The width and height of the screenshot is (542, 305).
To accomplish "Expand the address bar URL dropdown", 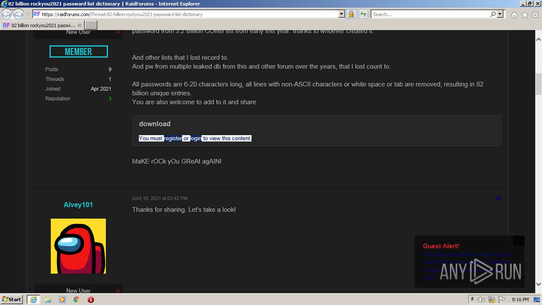I will pos(342,14).
